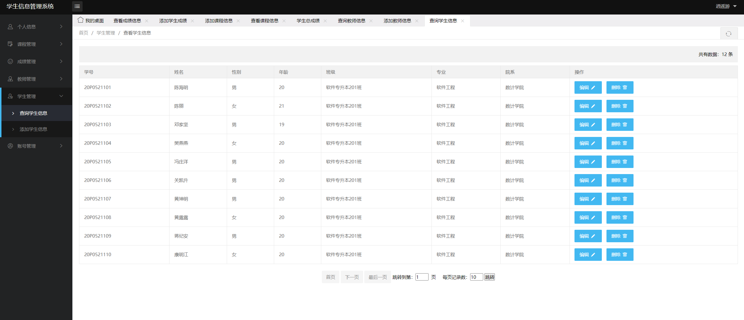Collapse the 学生管理 menu chevron
Image resolution: width=744 pixels, height=320 pixels.
tap(61, 96)
